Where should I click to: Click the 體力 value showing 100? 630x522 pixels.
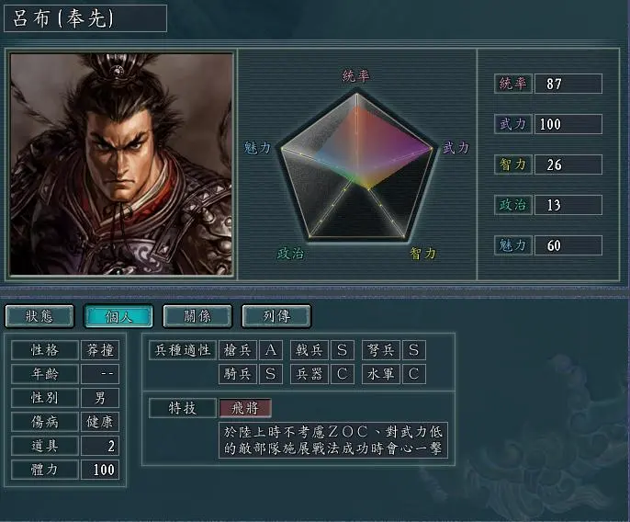click(x=100, y=470)
